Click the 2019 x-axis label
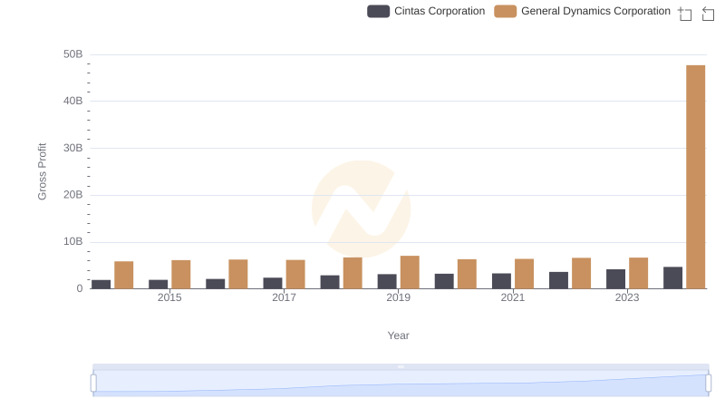The image size is (725, 418). (398, 297)
